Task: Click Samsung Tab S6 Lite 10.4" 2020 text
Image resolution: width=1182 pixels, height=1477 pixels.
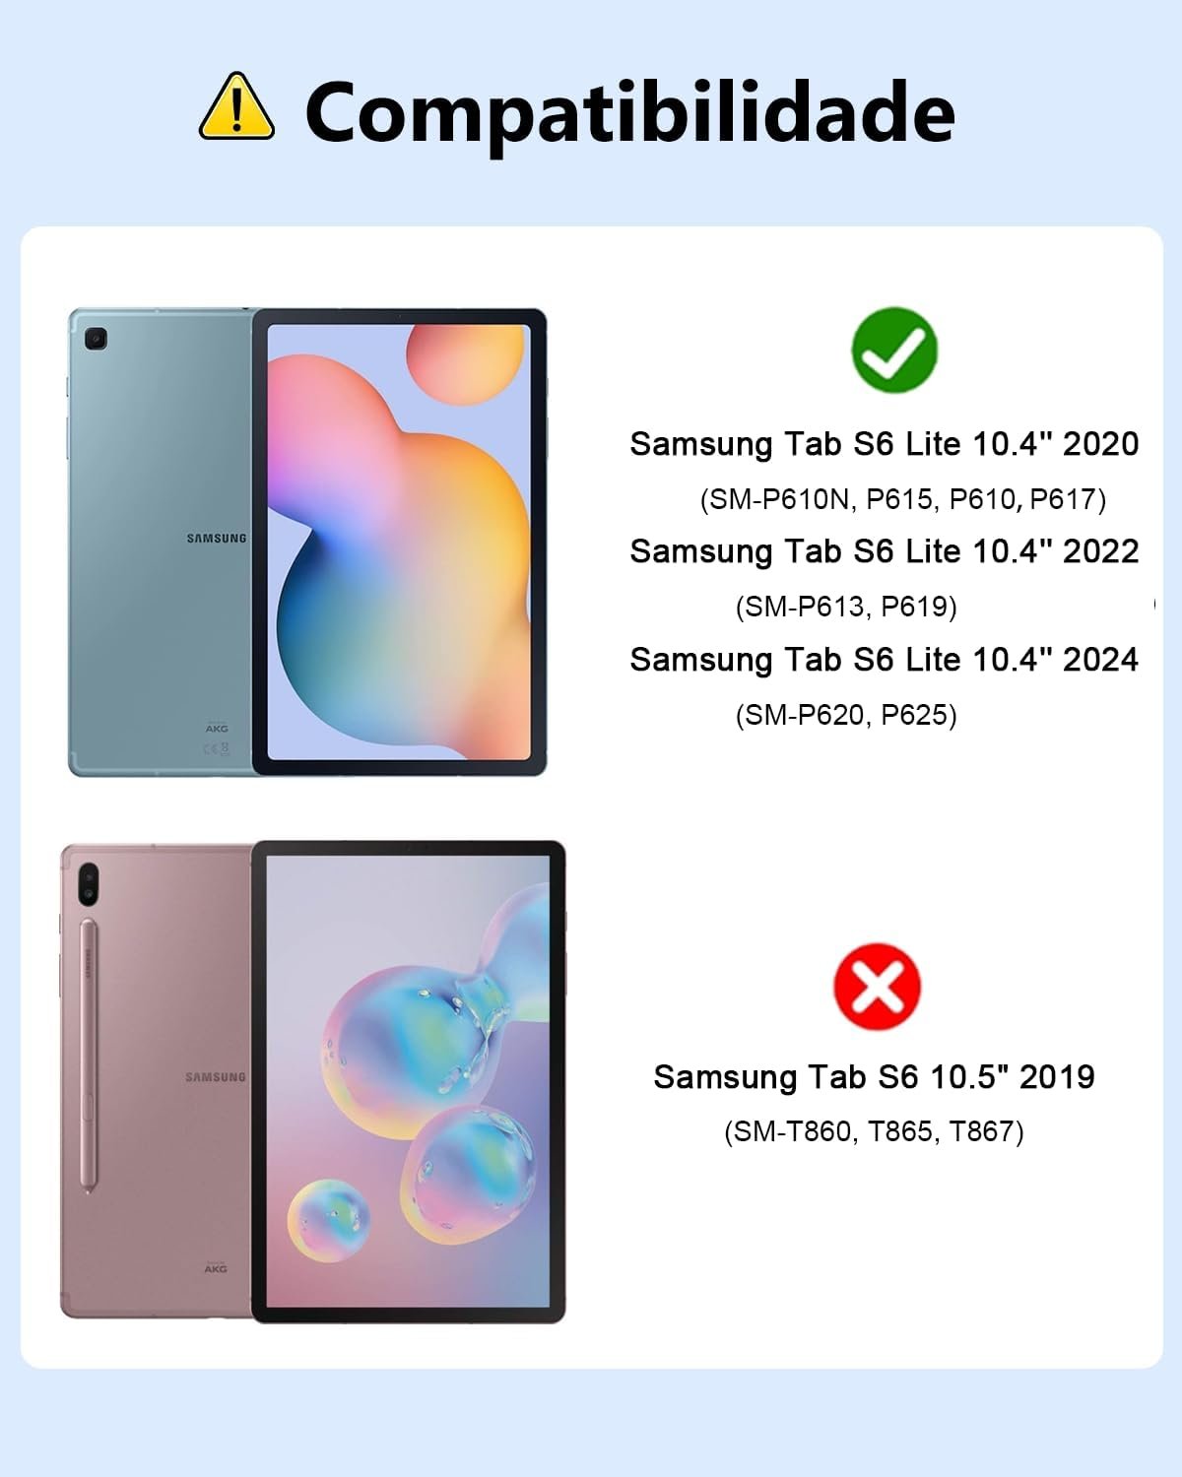Action: [x=885, y=444]
